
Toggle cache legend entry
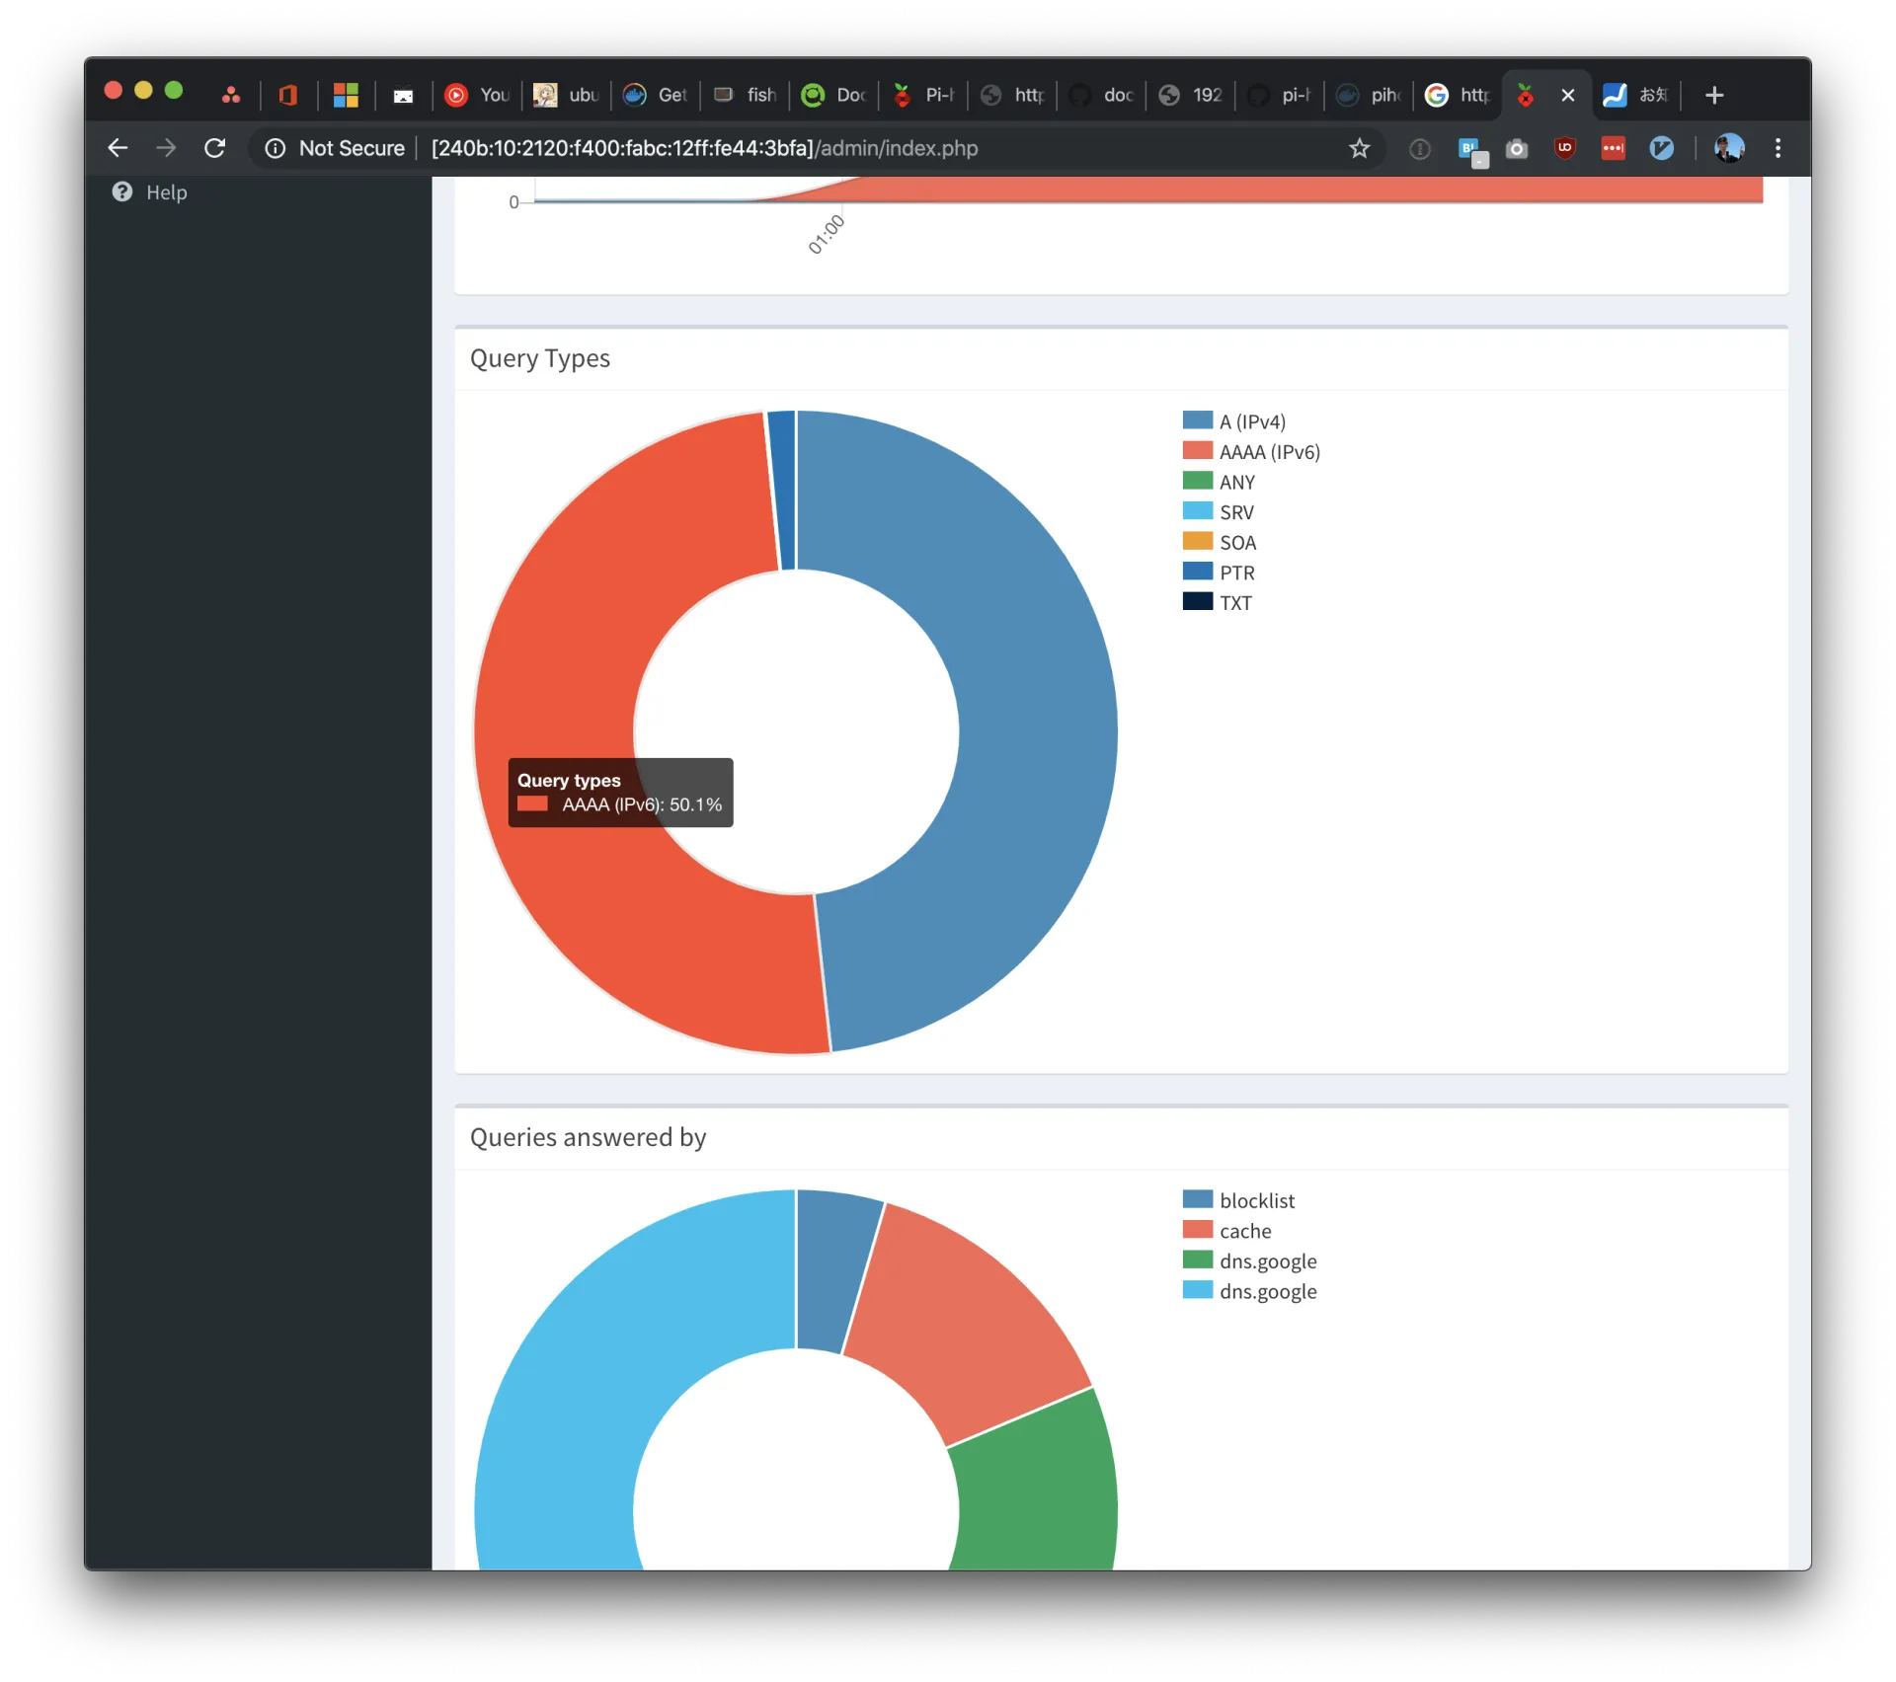click(x=1244, y=1231)
